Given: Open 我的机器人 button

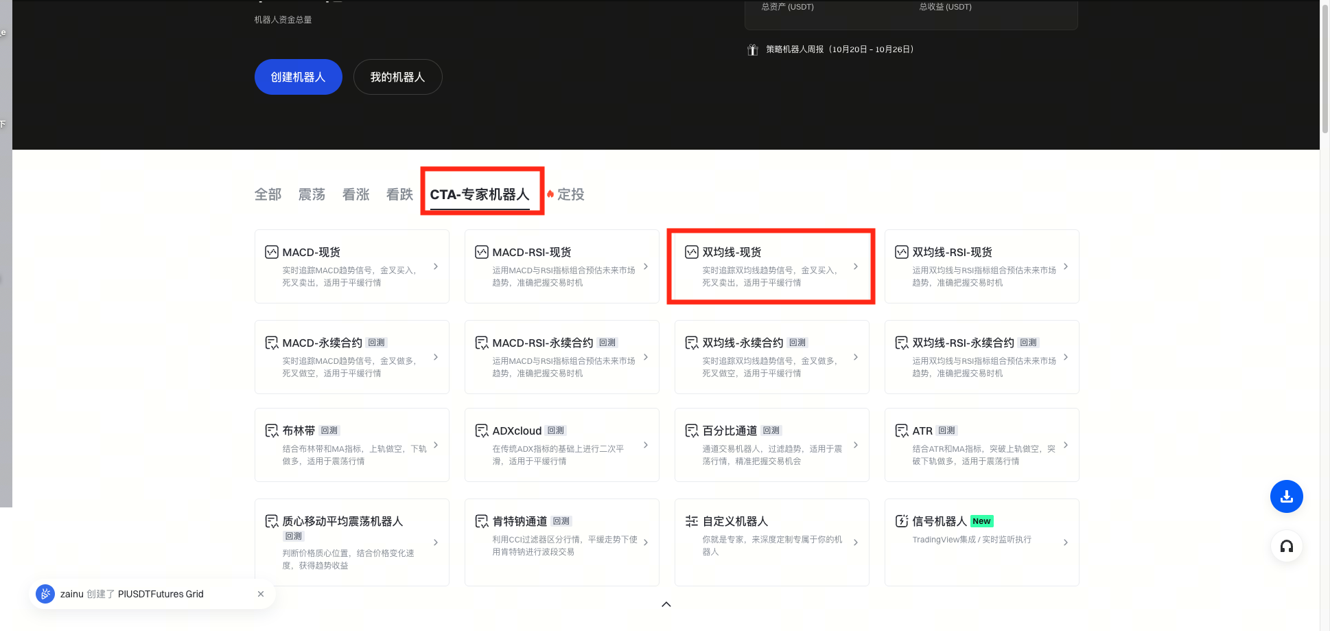Looking at the screenshot, I should 397,77.
